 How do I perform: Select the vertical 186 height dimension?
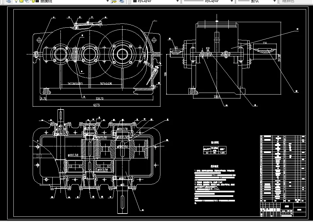click(x=165, y=74)
